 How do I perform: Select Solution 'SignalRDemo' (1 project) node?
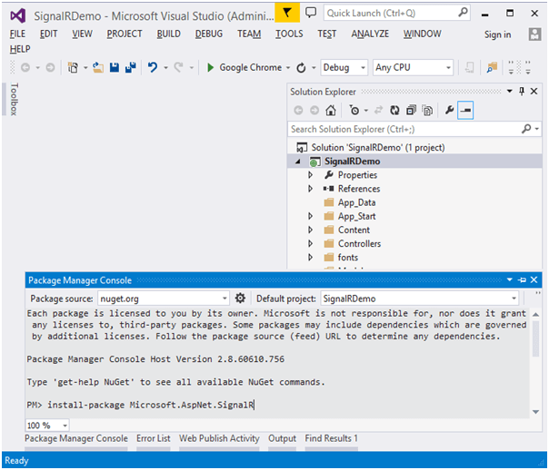[378, 148]
